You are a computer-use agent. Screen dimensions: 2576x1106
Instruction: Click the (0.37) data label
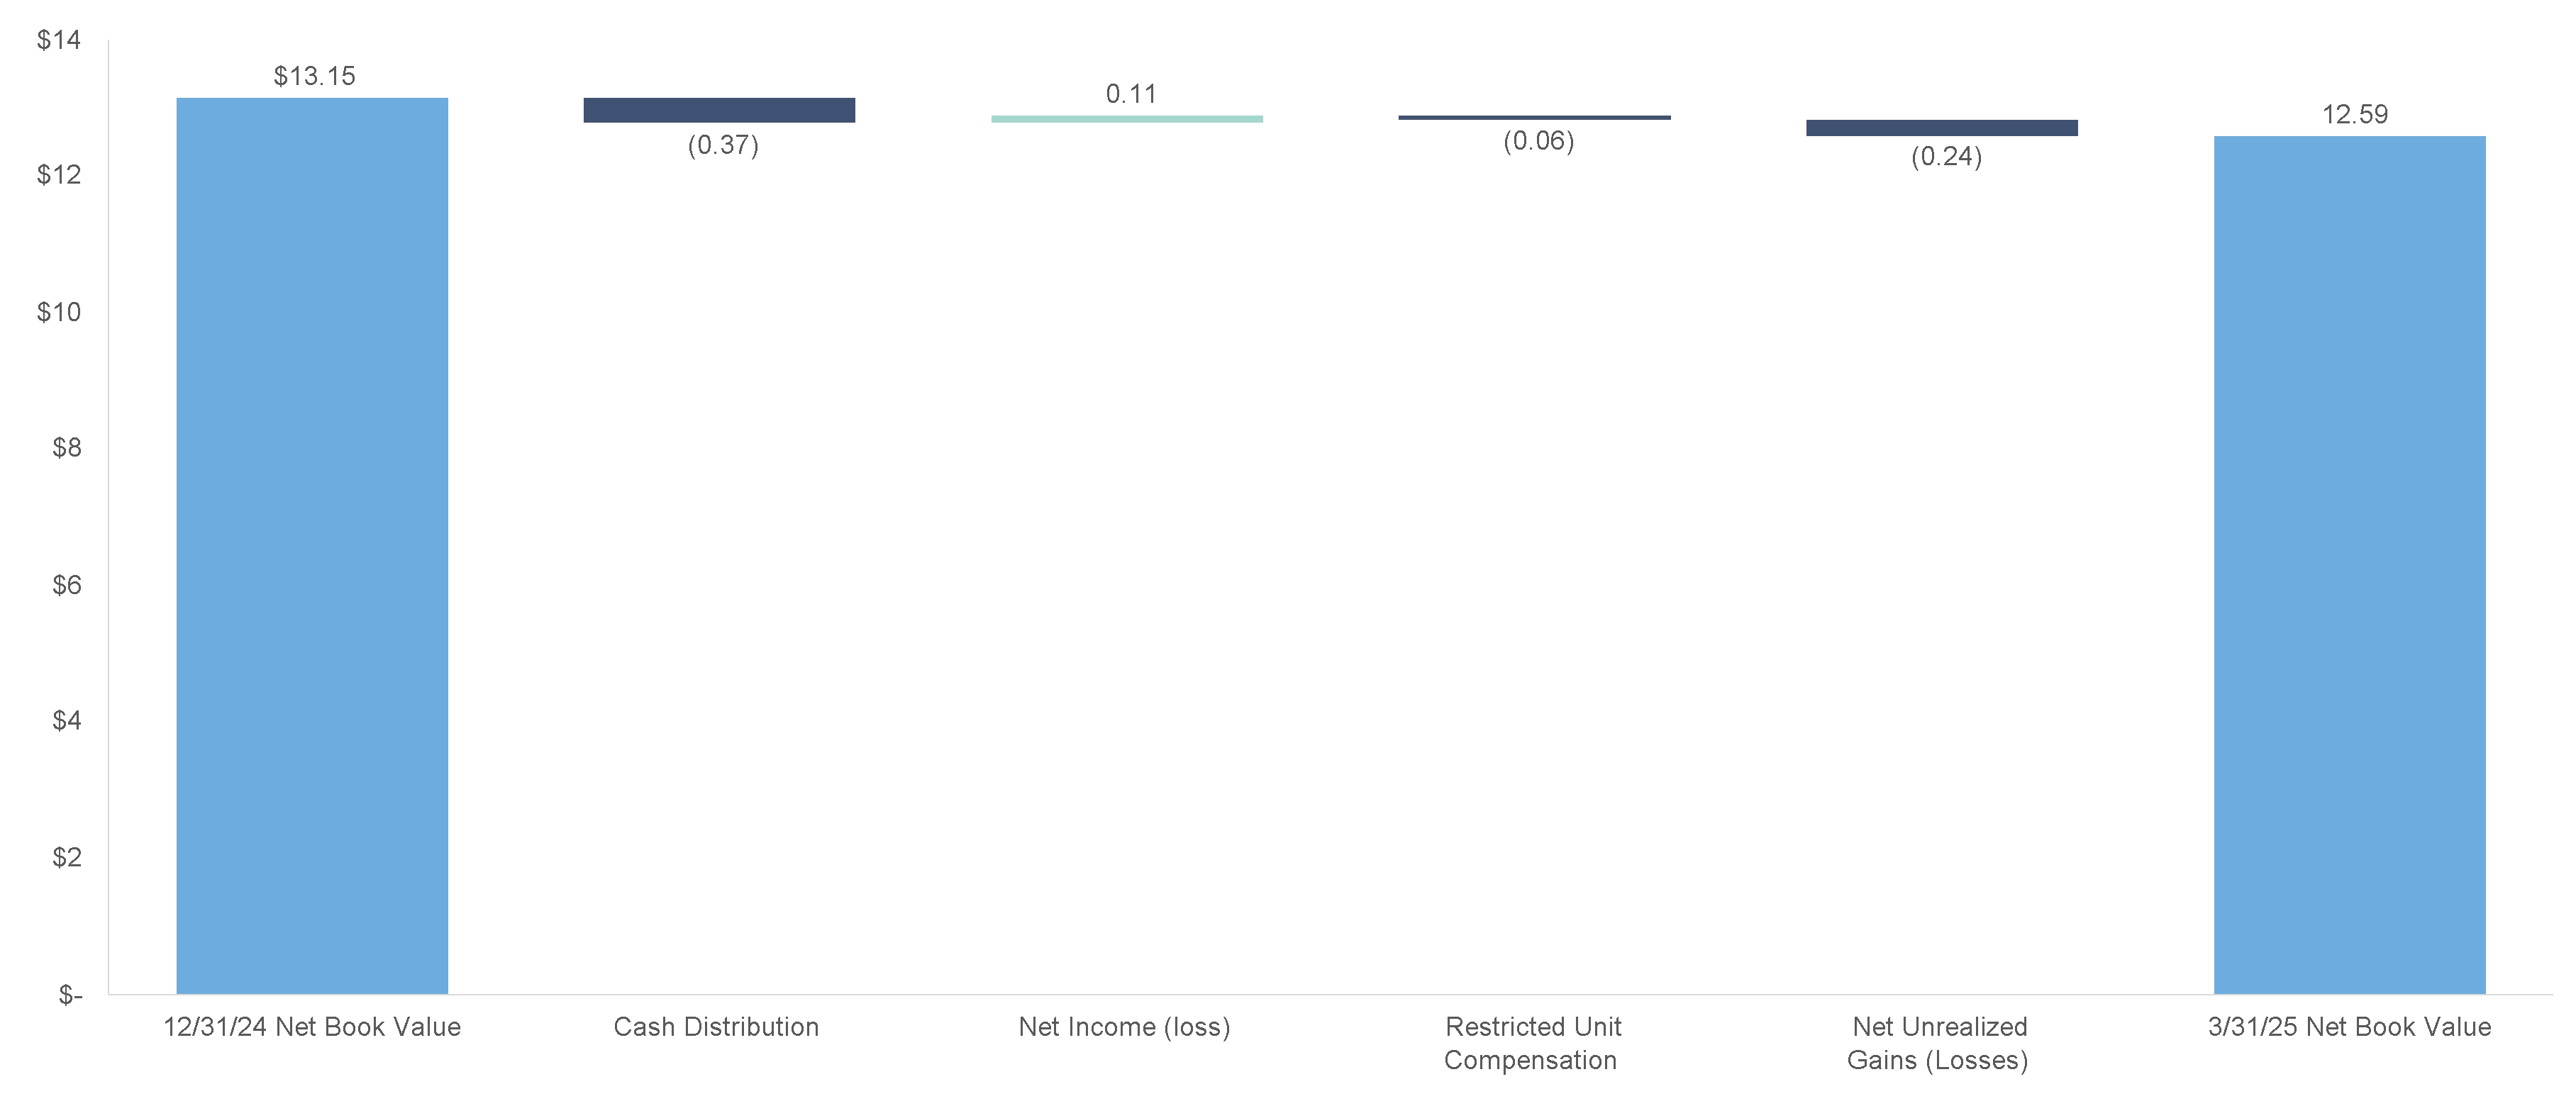click(x=723, y=145)
